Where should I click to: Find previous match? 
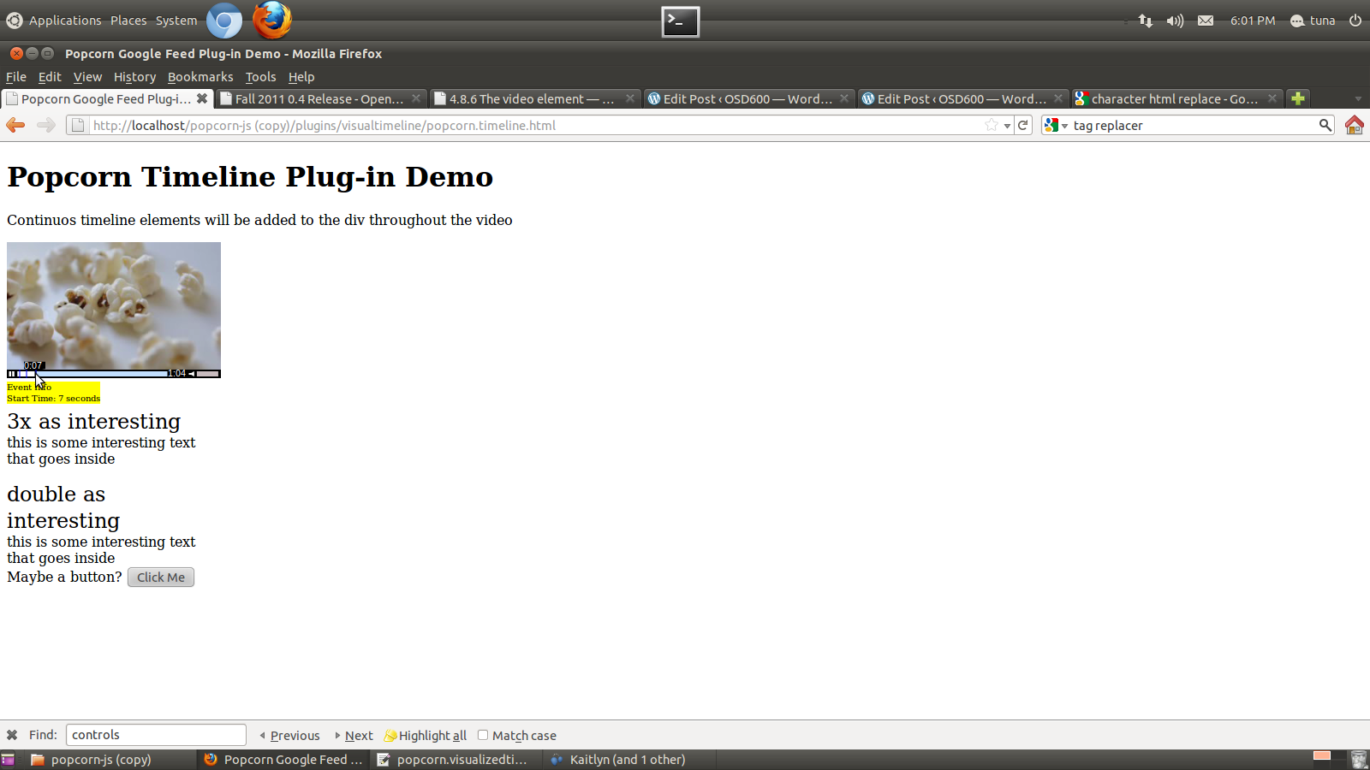289,736
